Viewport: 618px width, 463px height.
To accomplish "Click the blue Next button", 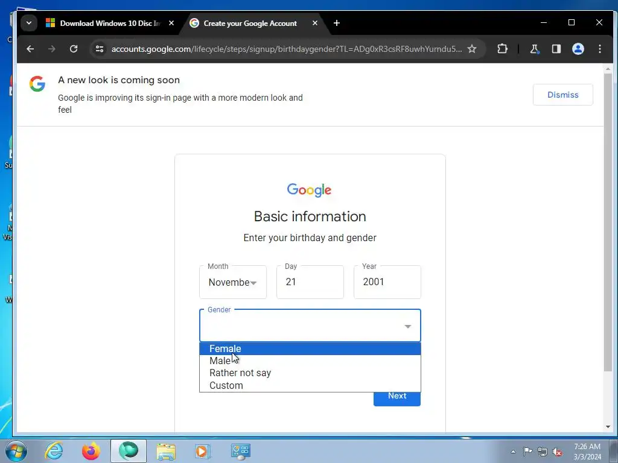I will point(397,397).
